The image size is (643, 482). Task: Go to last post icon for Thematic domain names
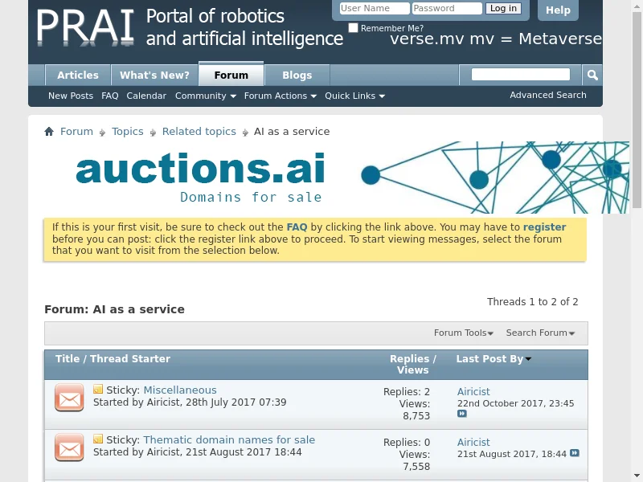pyautogui.click(x=575, y=453)
